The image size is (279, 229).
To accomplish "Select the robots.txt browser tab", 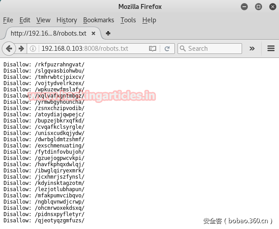I will click(x=48, y=33).
